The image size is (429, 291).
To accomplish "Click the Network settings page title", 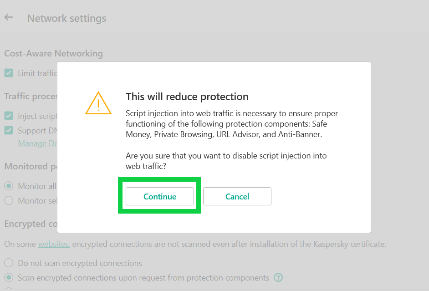I will [x=66, y=19].
